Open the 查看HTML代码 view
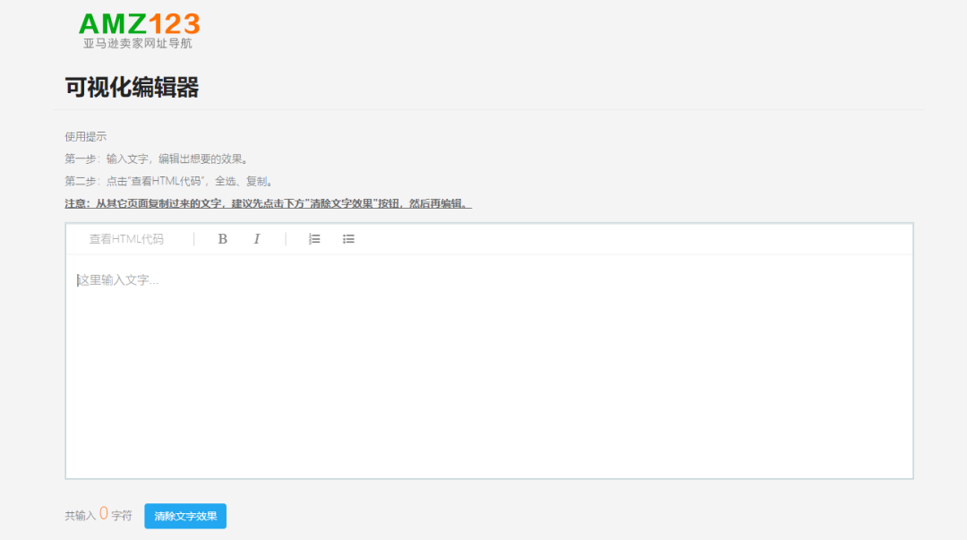Viewport: 967px width, 540px height. click(x=126, y=239)
